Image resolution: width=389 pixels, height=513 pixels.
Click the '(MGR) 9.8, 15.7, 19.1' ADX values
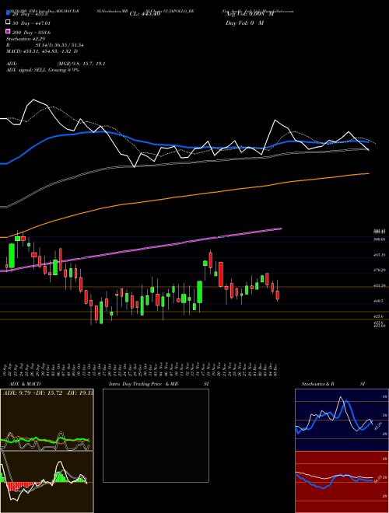[81, 64]
